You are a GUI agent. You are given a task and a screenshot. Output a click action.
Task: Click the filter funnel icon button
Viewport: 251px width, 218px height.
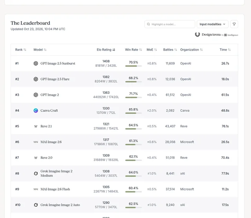tap(234, 24)
